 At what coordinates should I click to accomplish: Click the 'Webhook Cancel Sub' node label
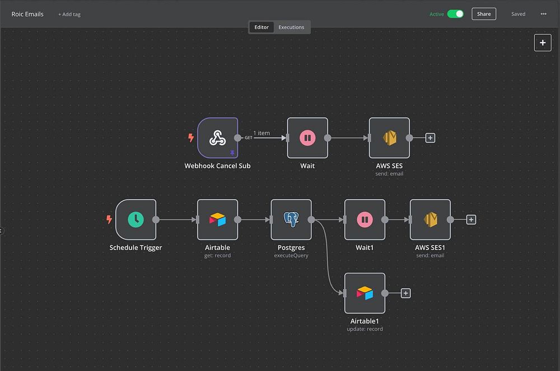click(217, 166)
